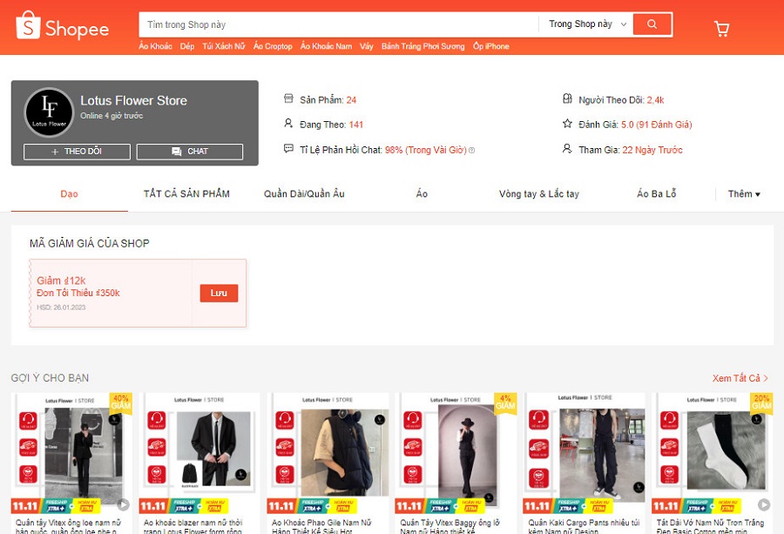The height and width of the screenshot is (534, 784).
Task: Open the Quần Dài/Quần Âu tab
Action: click(304, 193)
